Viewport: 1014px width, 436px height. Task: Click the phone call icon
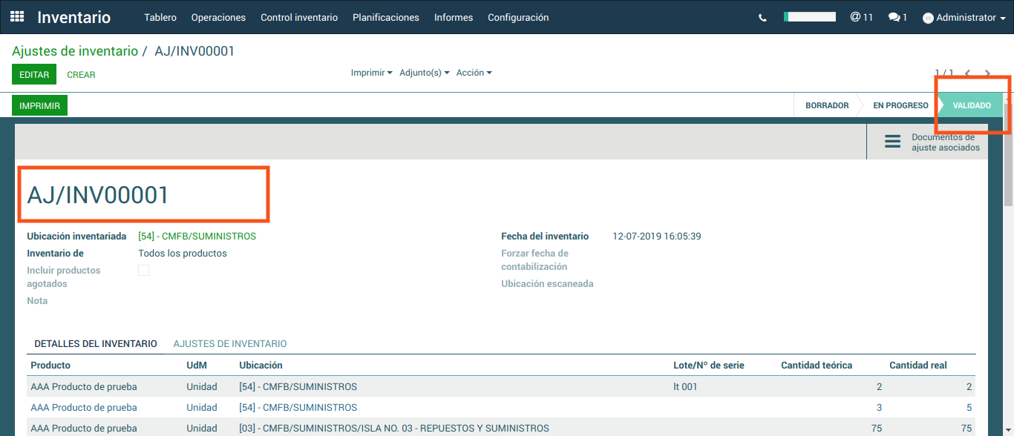click(762, 18)
